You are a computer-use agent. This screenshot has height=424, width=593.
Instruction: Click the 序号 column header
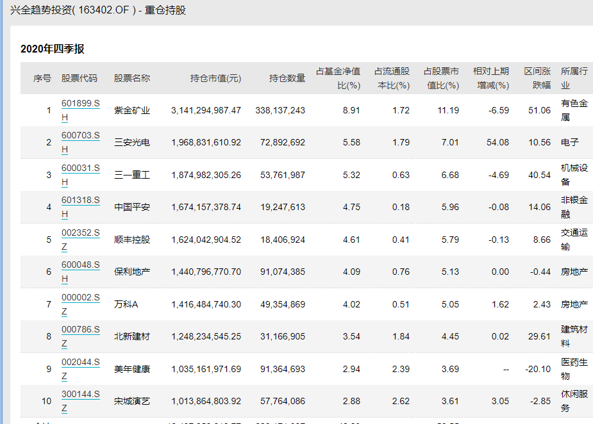(42, 78)
